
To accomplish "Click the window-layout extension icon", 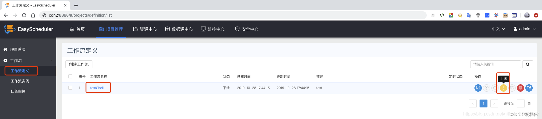I will click(x=514, y=15).
